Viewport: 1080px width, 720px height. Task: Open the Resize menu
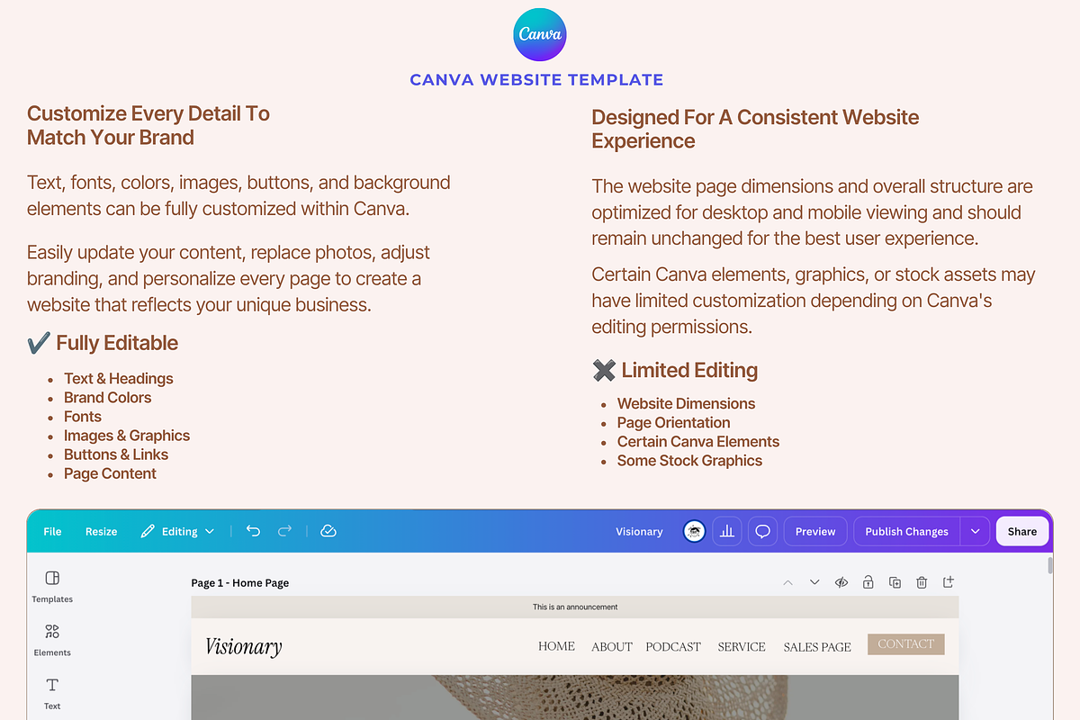pos(101,531)
